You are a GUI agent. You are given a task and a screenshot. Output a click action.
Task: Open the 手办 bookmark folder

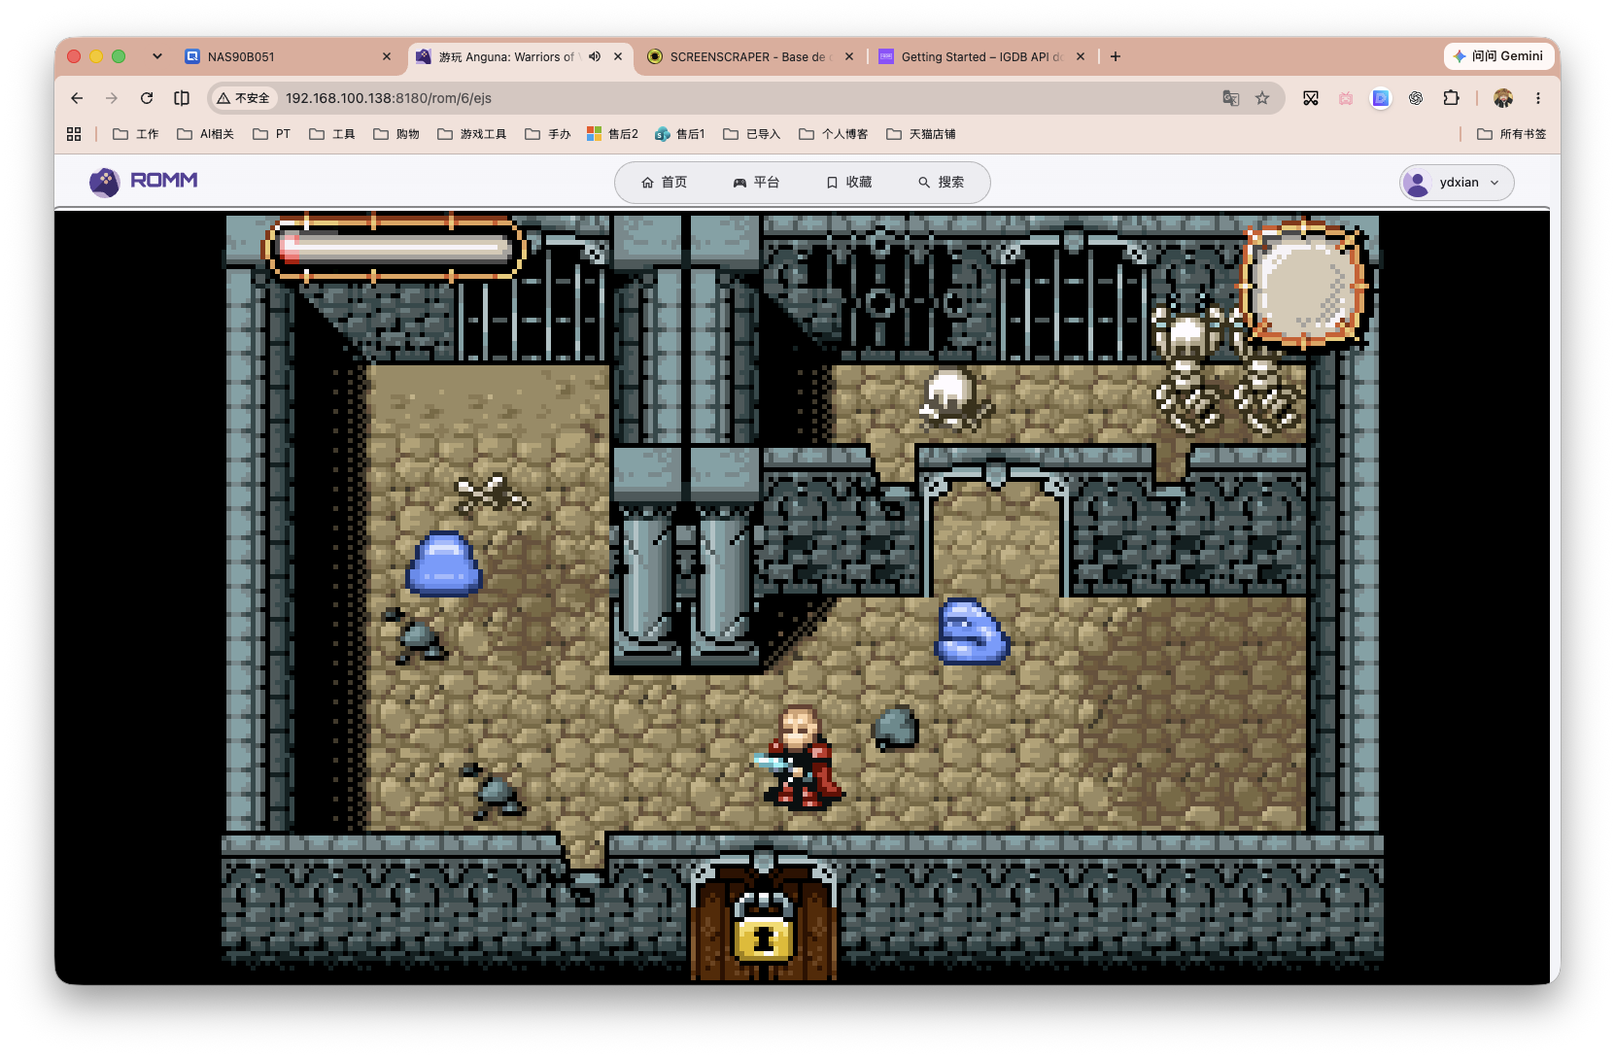(548, 134)
